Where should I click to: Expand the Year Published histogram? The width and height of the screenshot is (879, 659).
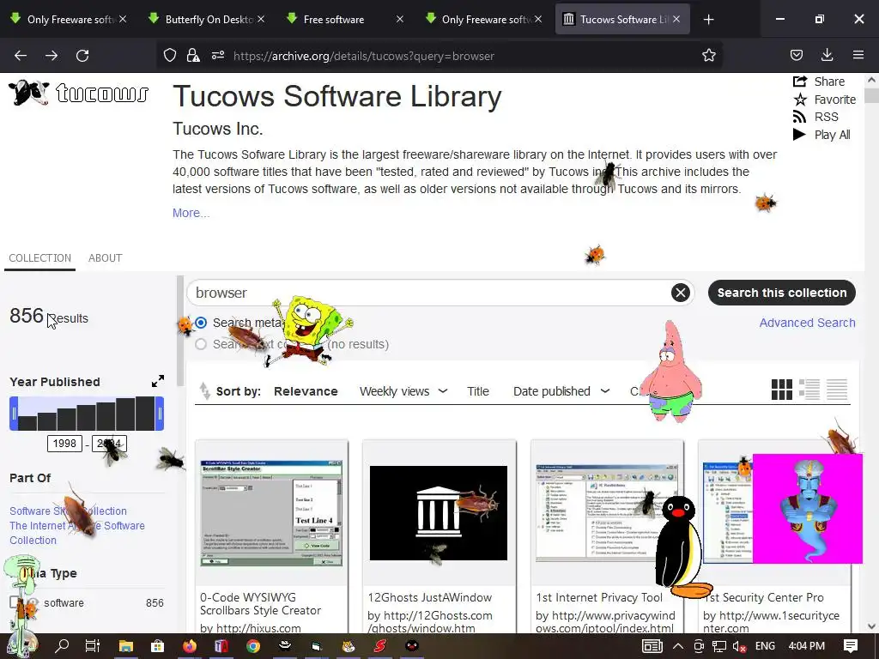[x=158, y=382]
